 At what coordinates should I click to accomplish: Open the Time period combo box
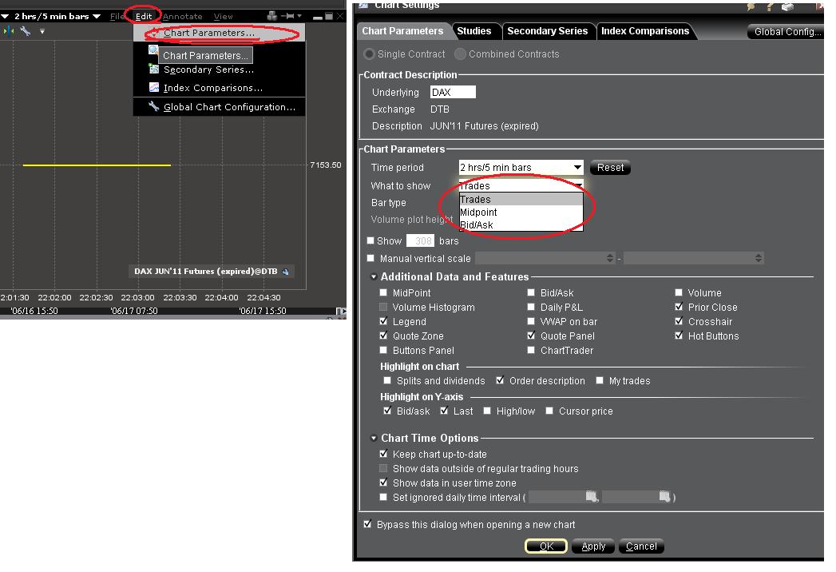(x=521, y=168)
